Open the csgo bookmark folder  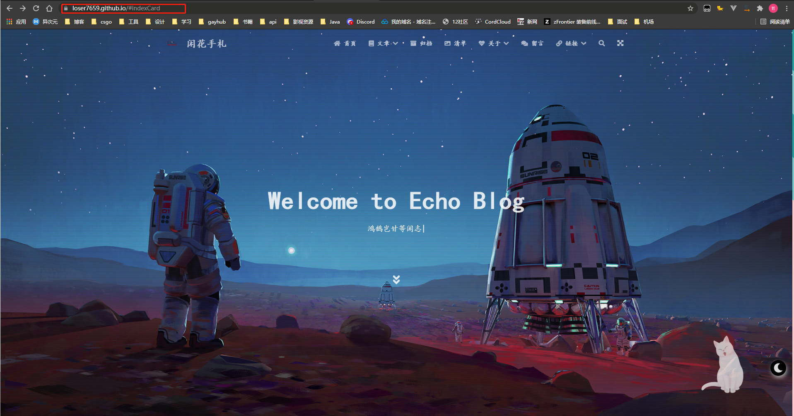(x=101, y=22)
